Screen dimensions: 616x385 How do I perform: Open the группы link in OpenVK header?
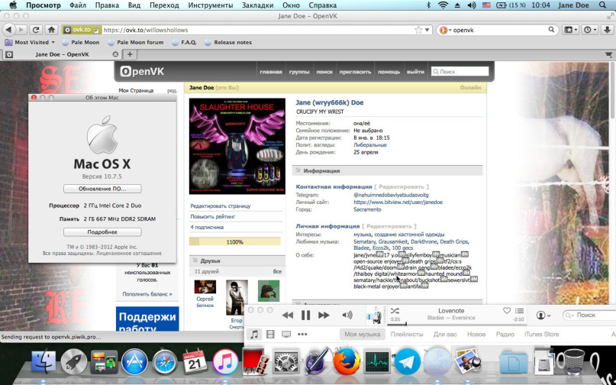[x=299, y=72]
